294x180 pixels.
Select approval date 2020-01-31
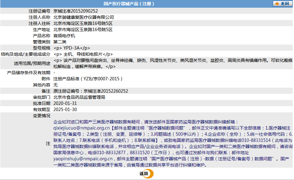65,103
